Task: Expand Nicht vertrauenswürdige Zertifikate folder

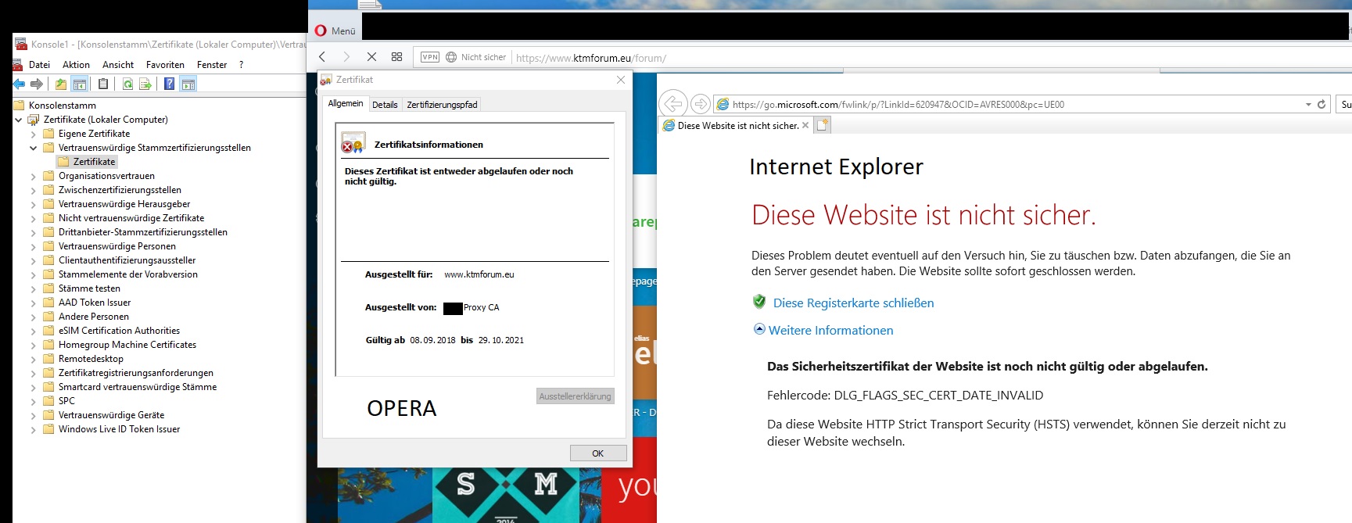Action: pos(34,219)
